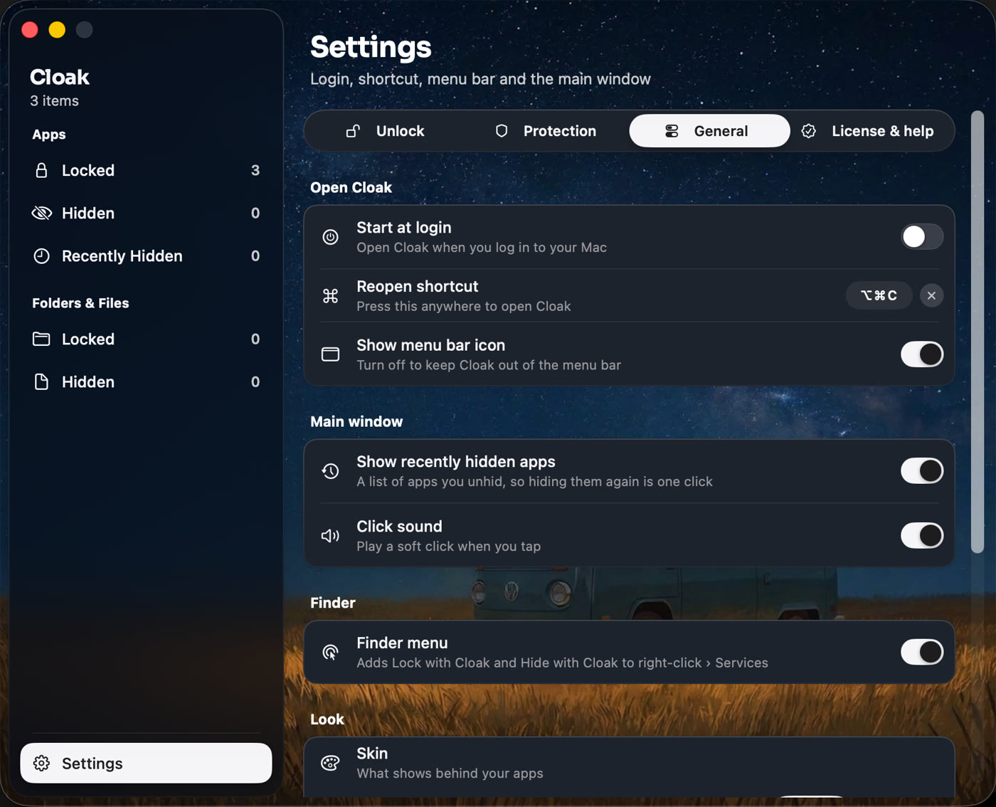Click the ⌥⌘C shortcut recorder field
Viewport: 996px width, 807px height.
coord(879,295)
